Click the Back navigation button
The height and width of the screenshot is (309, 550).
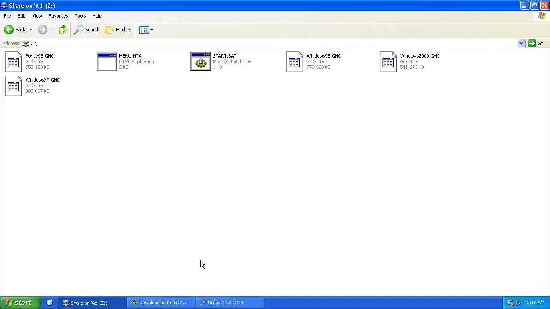tap(15, 30)
